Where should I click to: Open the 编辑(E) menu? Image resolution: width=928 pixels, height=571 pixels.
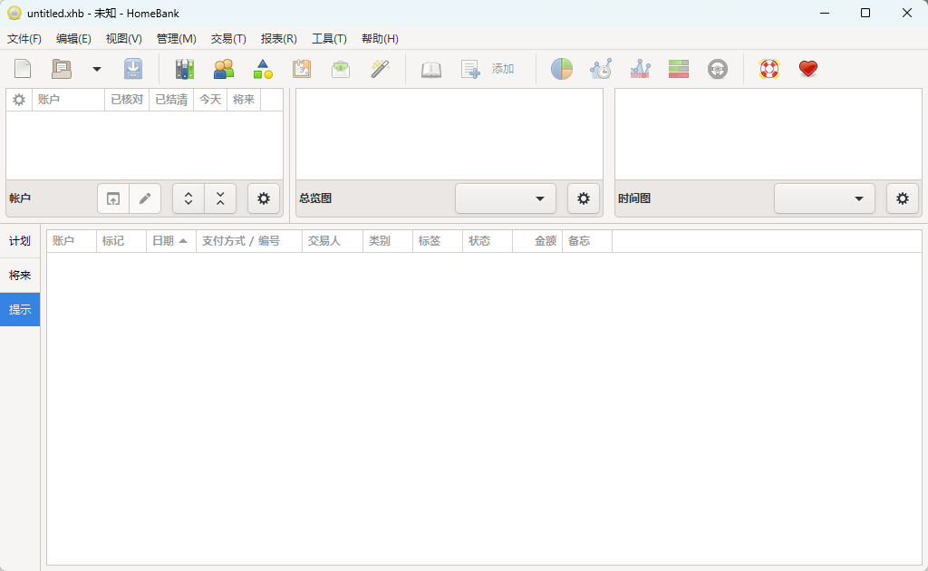pos(73,38)
